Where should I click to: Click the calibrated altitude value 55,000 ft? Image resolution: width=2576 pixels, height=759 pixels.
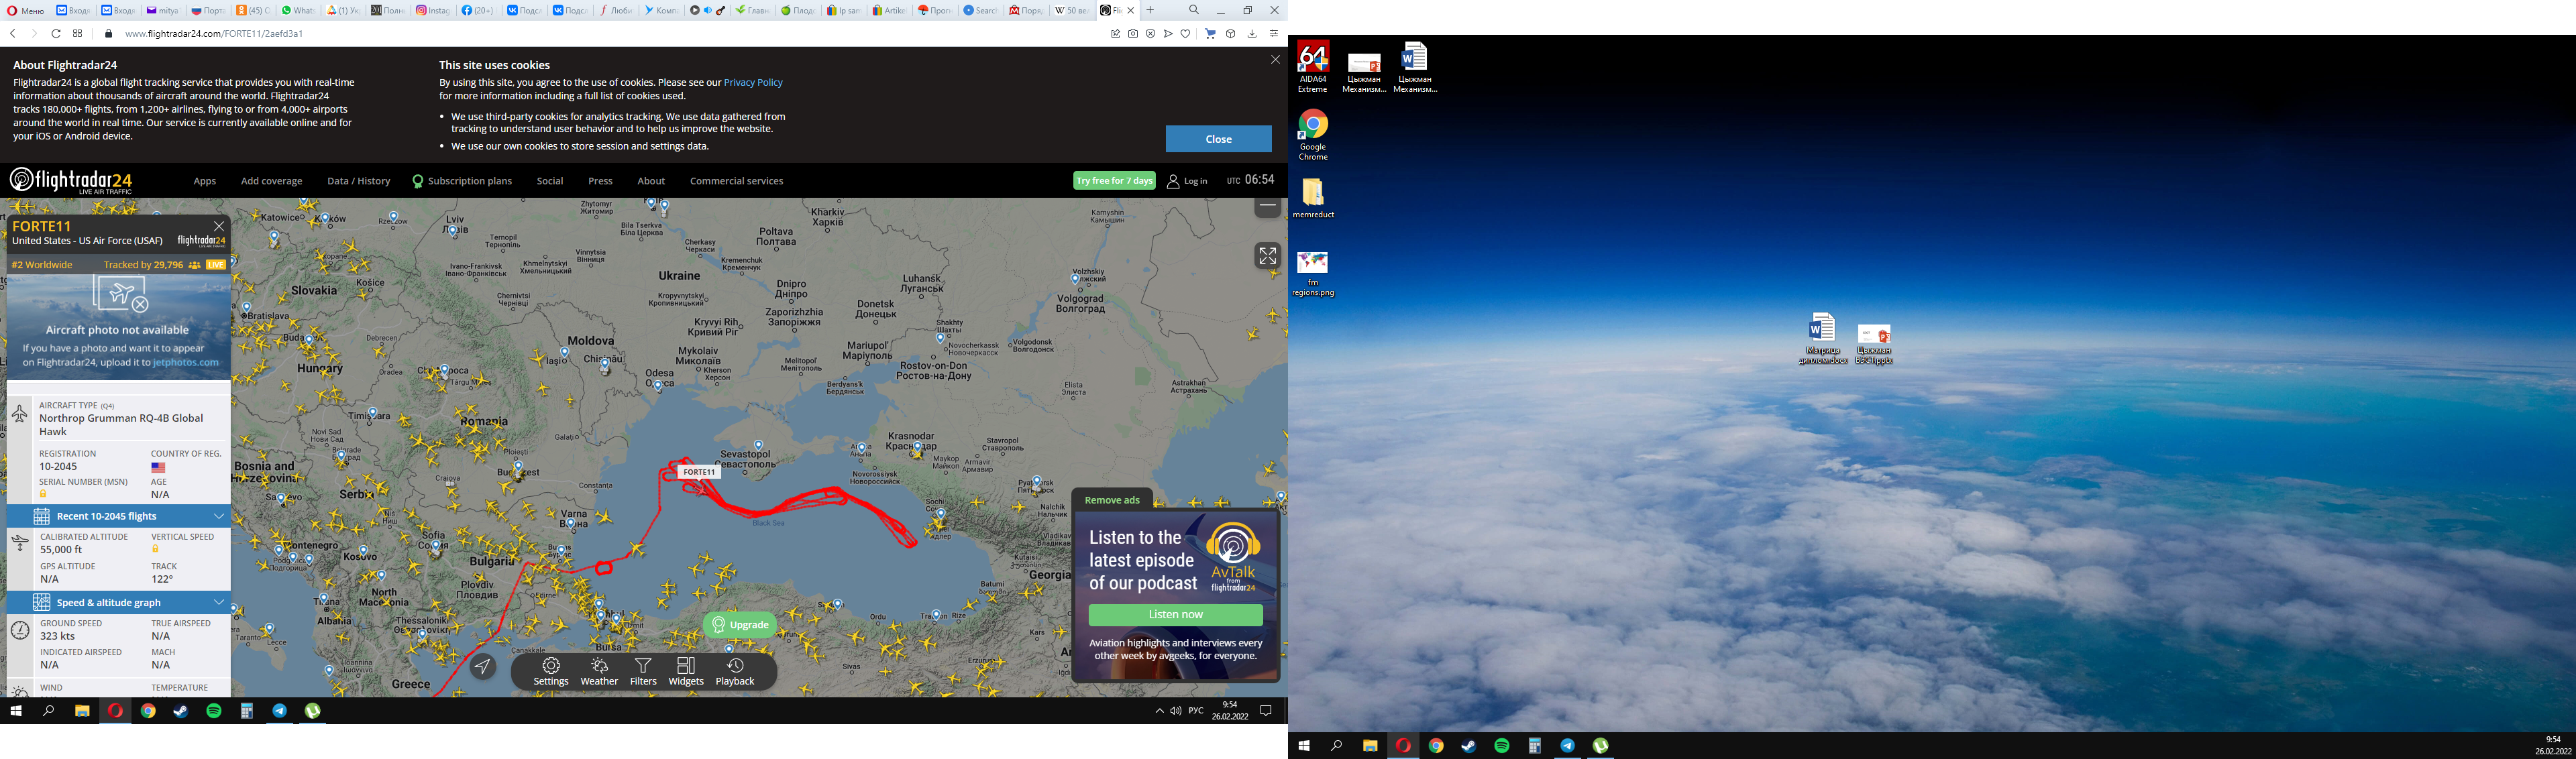[62, 549]
